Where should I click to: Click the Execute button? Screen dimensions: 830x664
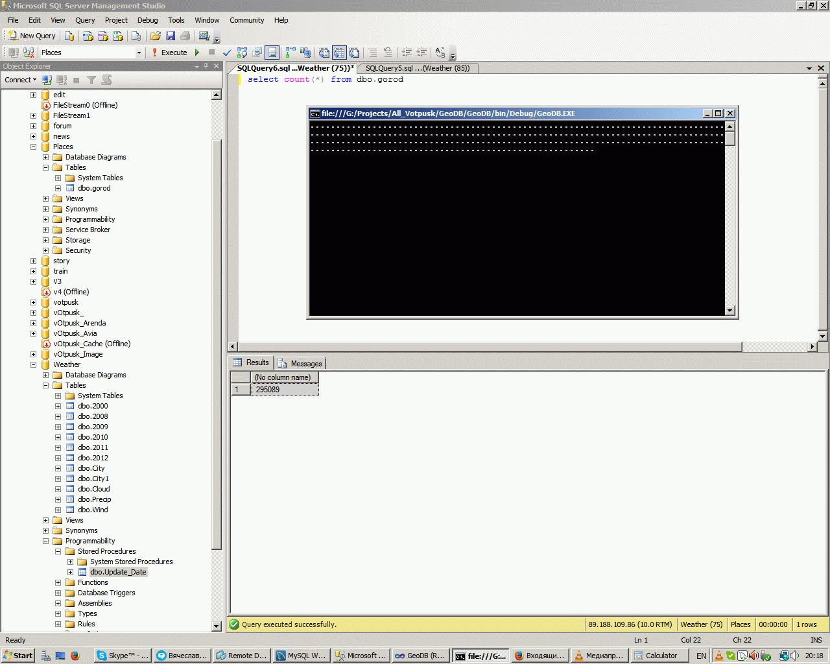coord(169,53)
